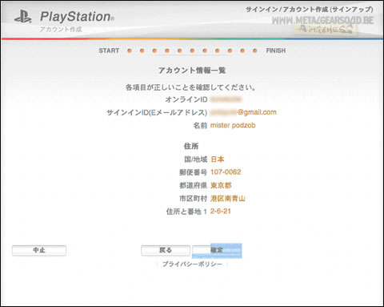Click the prefecture value 東京都
Viewport: 384px width, 307px height.
(221, 185)
